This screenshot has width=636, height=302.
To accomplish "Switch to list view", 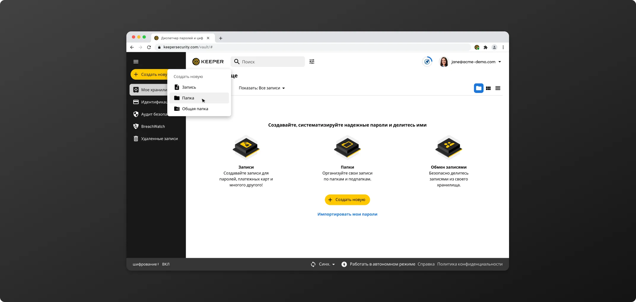I will click(x=498, y=88).
